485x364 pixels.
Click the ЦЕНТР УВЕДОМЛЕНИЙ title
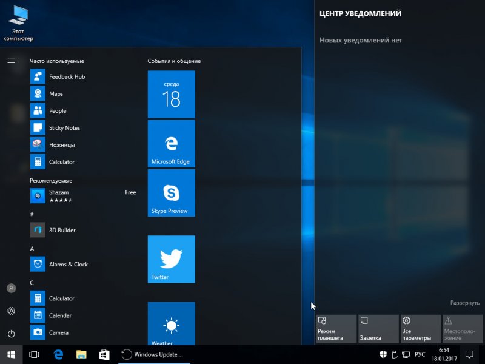point(360,13)
